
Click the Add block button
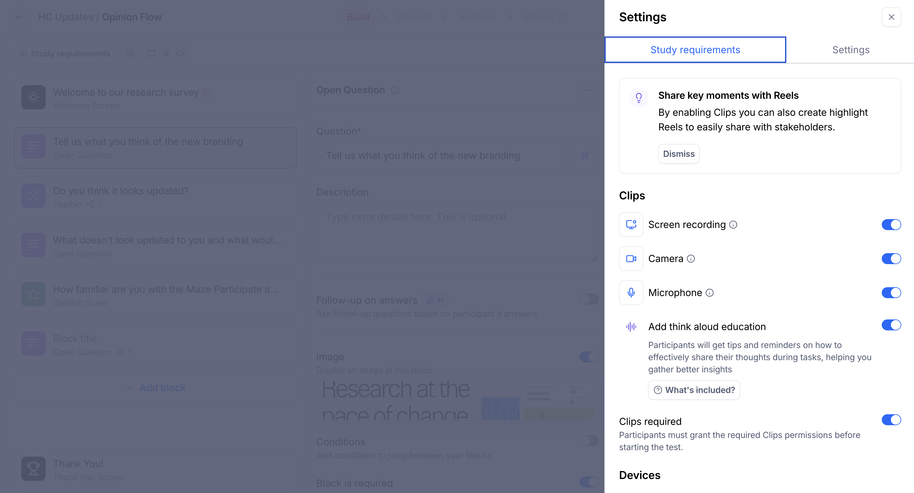point(155,388)
